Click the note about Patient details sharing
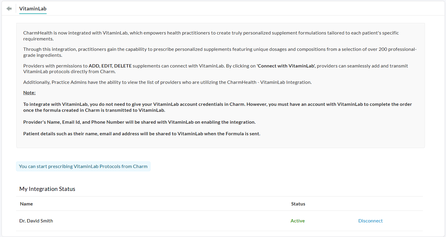Image resolution: width=446 pixels, height=237 pixels. (142, 134)
